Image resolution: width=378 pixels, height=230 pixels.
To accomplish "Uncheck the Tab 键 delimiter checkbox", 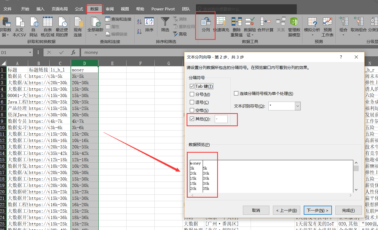I will point(192,86).
